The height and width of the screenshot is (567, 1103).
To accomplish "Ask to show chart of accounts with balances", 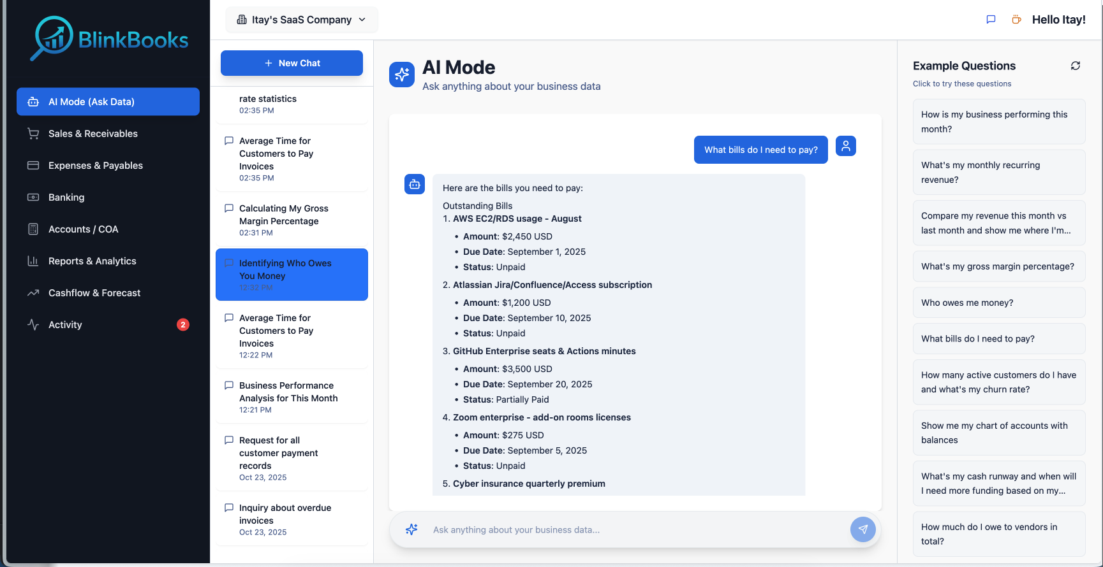I will (999, 433).
